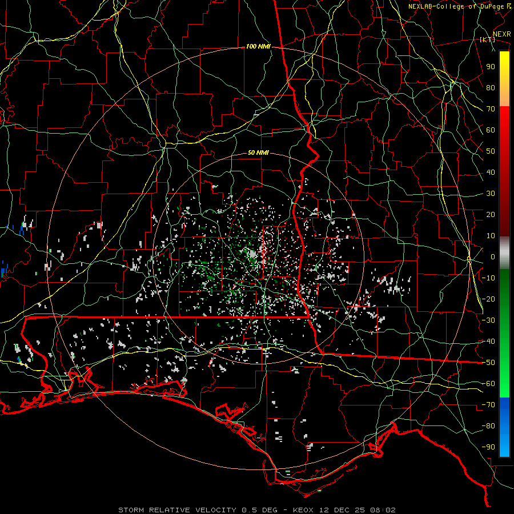Click the 40 value on the velocity scale
The image size is (514, 514).
[491, 172]
